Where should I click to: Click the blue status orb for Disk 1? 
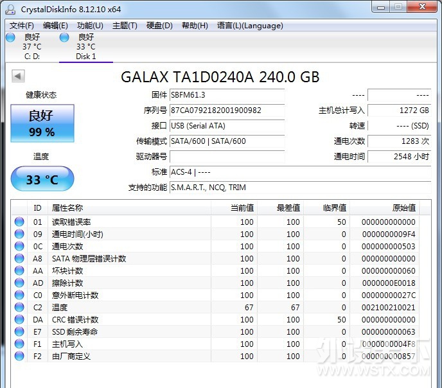pos(64,37)
